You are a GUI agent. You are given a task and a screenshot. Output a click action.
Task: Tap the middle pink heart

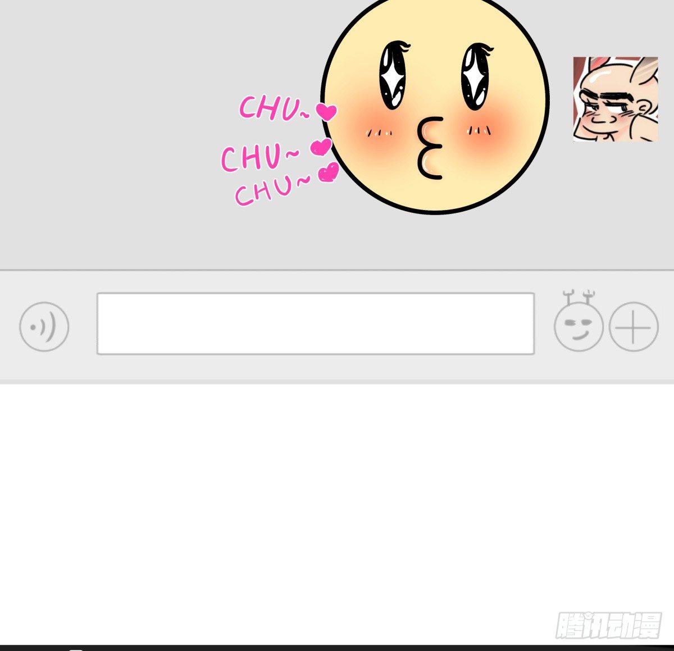pos(321,148)
